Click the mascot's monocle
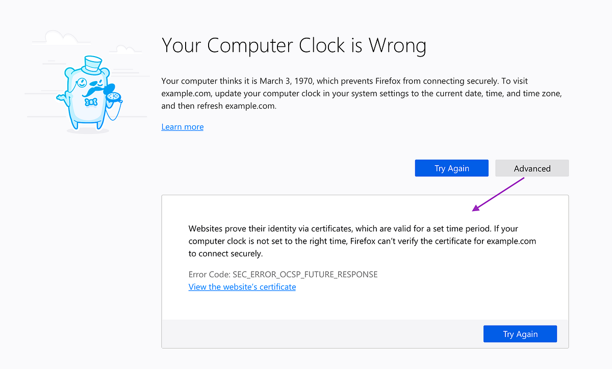 (x=82, y=83)
